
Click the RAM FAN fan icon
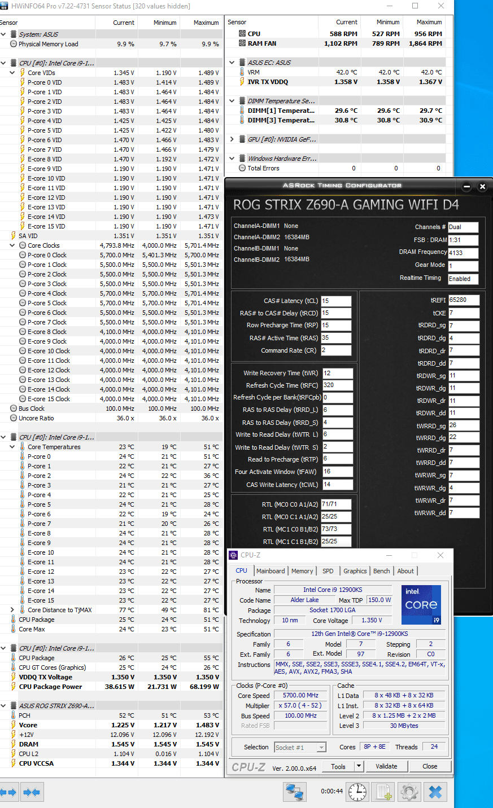pyautogui.click(x=242, y=43)
